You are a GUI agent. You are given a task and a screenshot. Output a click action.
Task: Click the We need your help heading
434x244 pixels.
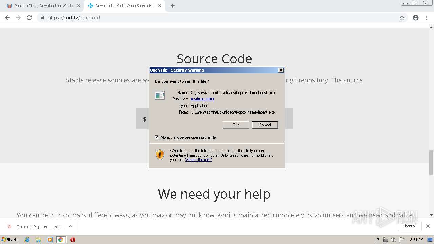tap(214, 194)
